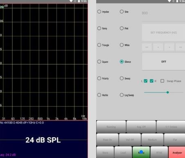
Task: Enable the Swap Phase checkbox
Action: click(x=162, y=81)
